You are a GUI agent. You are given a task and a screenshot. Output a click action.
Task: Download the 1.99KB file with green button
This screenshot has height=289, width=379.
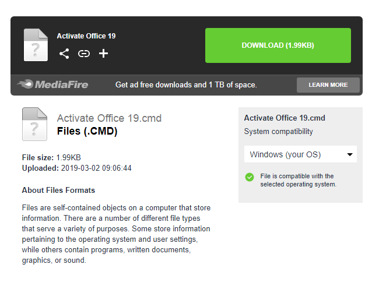pos(278,45)
